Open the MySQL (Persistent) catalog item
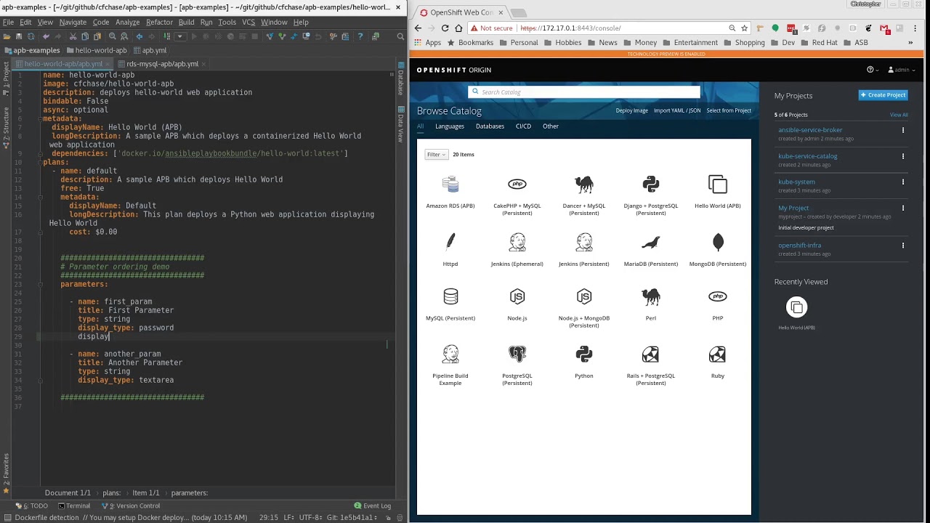930x523 pixels. (450, 304)
